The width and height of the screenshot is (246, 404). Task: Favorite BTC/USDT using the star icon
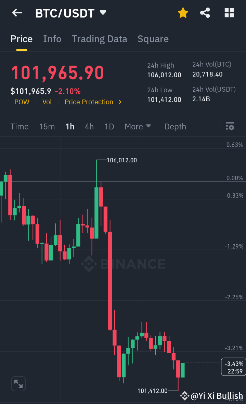(183, 12)
